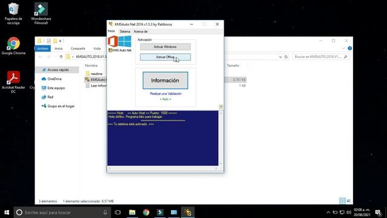Click the KMSAuto log horizontal scrollbar
Image resolution: width=387 pixels, height=218 pixels.
[x=163, y=168]
